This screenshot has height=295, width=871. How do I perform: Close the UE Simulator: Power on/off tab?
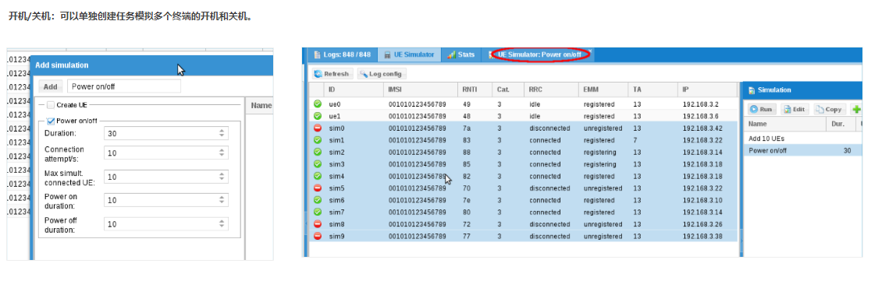click(591, 51)
